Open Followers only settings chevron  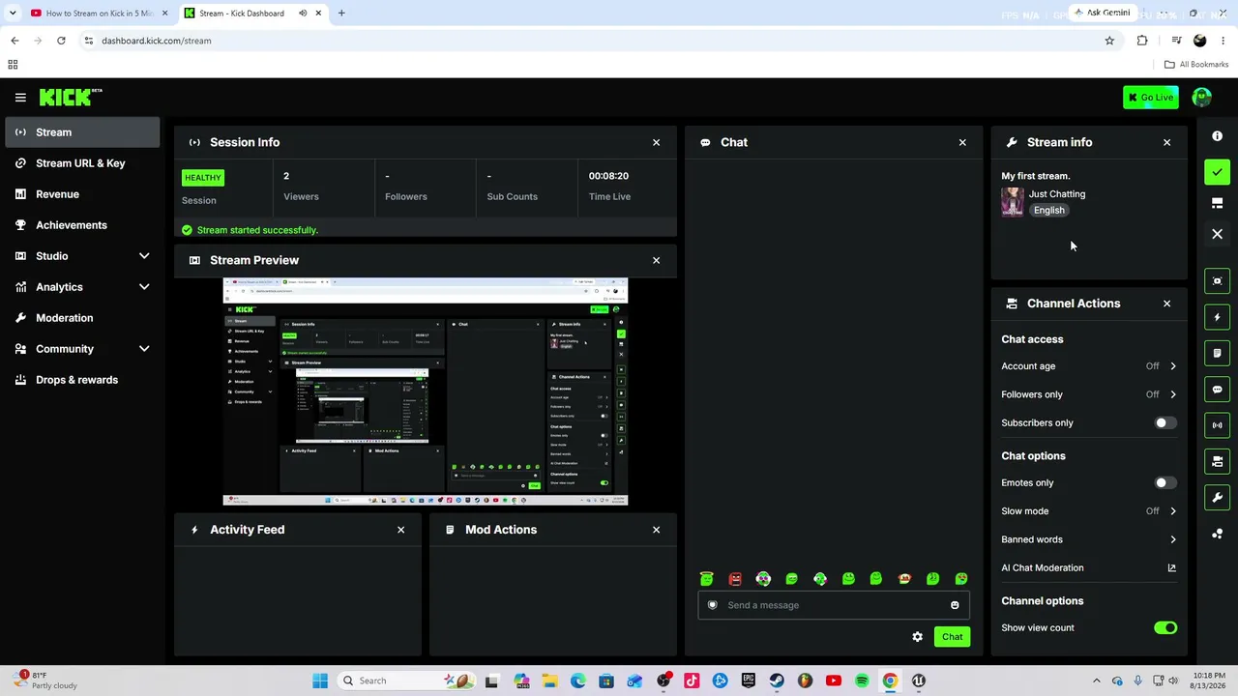coord(1173,394)
